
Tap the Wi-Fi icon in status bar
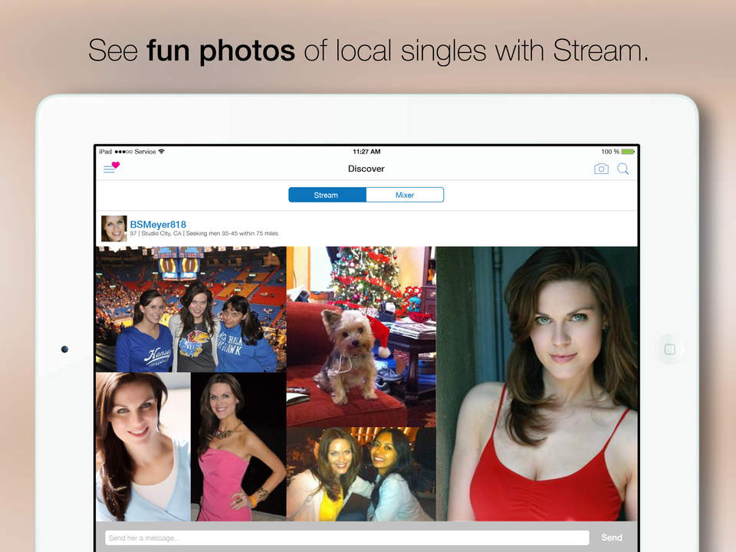[162, 152]
